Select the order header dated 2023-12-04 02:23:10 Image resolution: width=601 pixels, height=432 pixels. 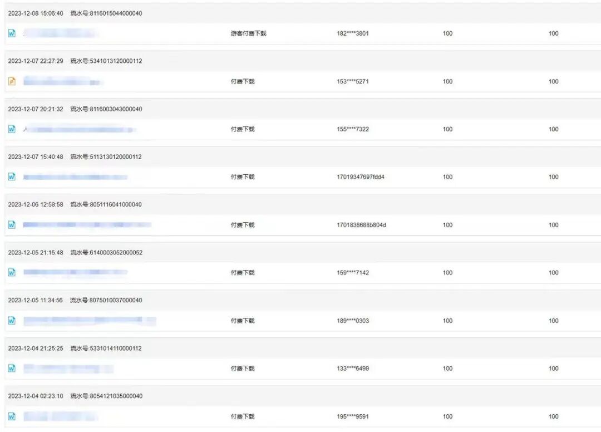coord(303,396)
